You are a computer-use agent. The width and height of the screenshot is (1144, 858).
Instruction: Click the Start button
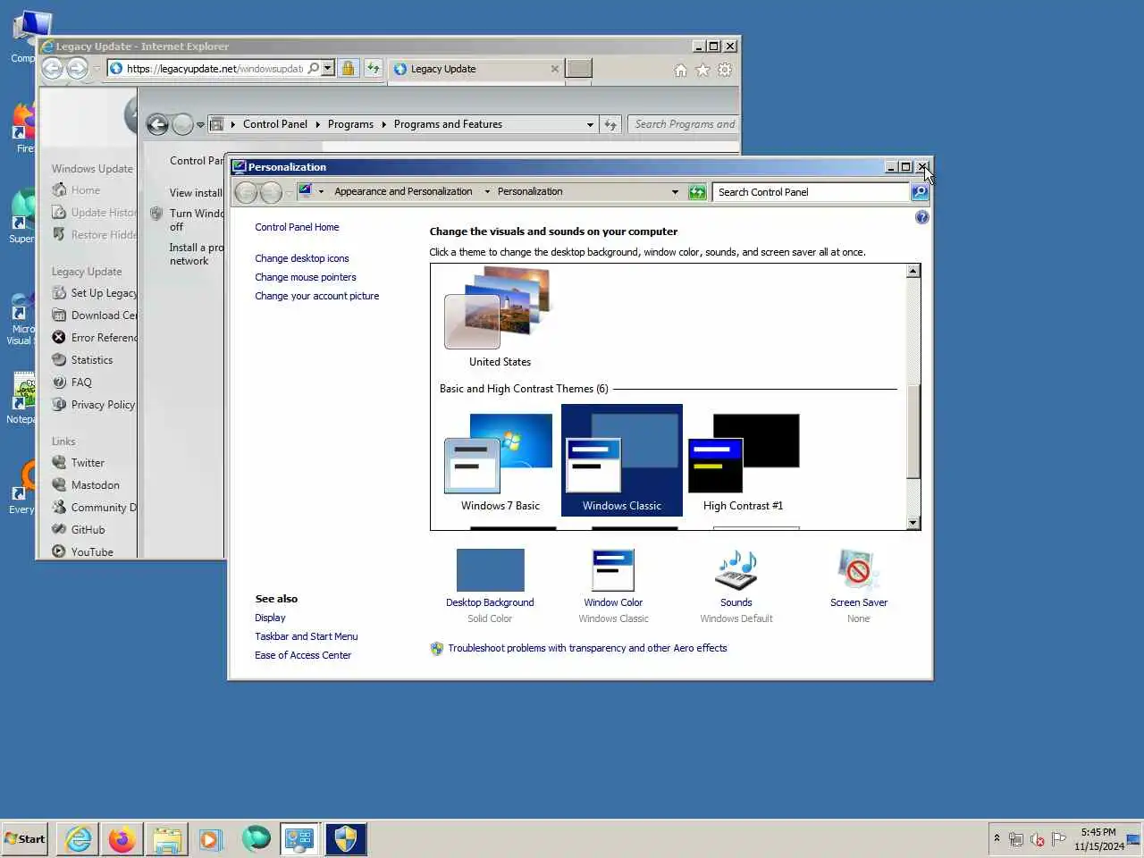coord(25,839)
